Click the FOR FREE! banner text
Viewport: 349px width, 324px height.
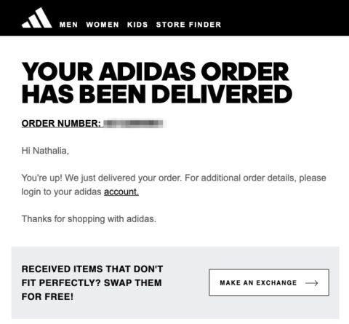click(47, 296)
